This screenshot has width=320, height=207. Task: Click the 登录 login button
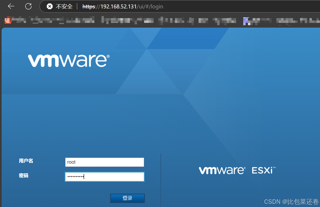(x=128, y=198)
